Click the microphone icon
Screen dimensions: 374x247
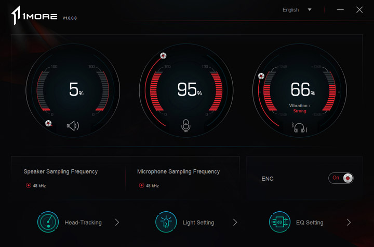point(186,125)
